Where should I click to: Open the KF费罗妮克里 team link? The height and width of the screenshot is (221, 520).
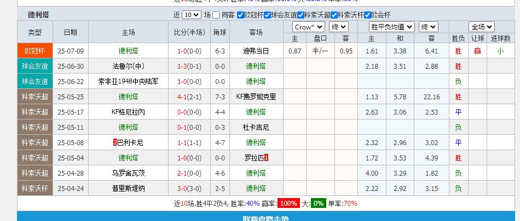tap(256, 97)
